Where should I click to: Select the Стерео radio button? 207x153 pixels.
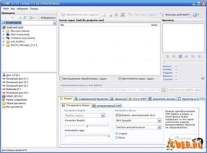pos(117,133)
